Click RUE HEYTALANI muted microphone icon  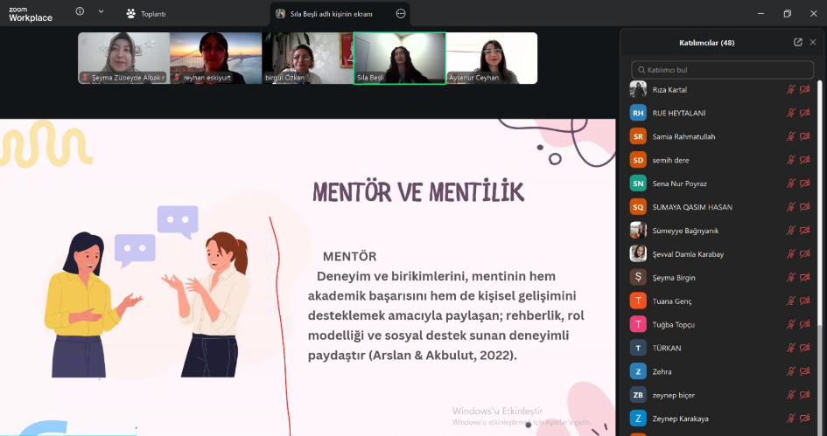790,113
